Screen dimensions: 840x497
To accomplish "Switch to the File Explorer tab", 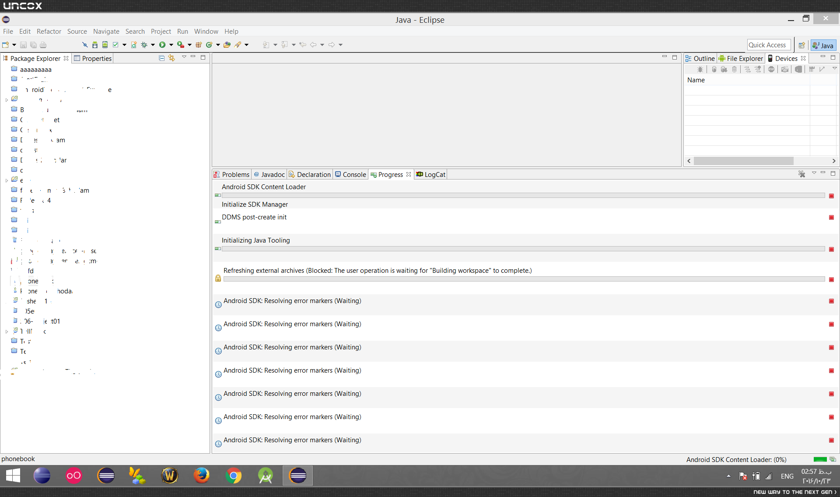I will click(741, 58).
